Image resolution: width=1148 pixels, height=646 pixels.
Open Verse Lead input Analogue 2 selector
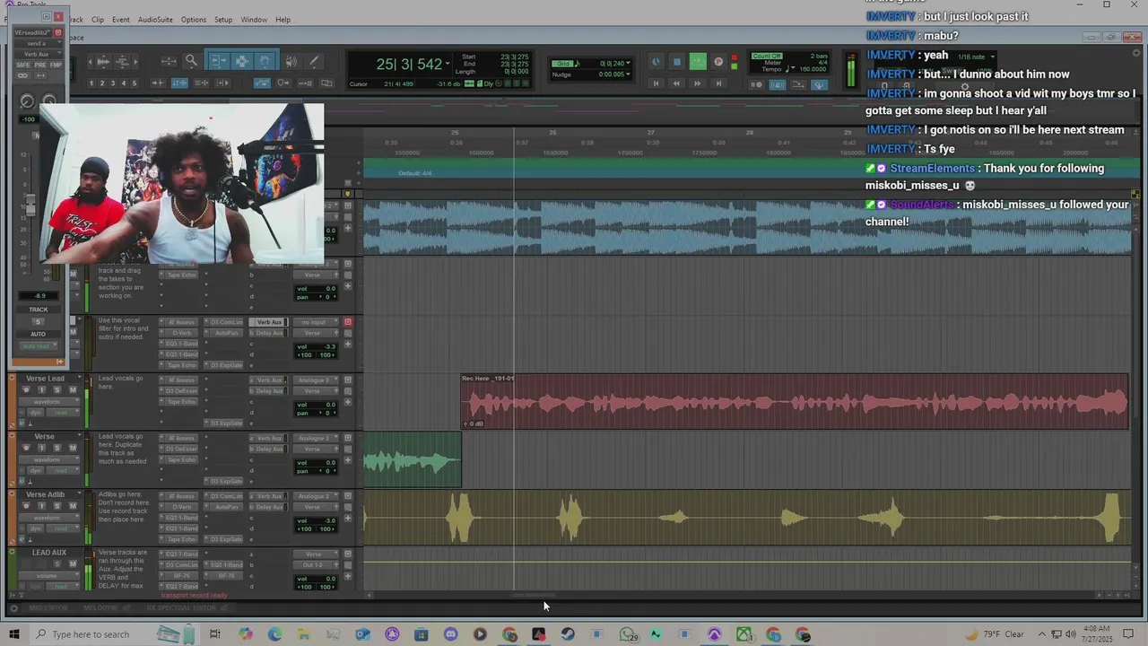pyautogui.click(x=315, y=380)
